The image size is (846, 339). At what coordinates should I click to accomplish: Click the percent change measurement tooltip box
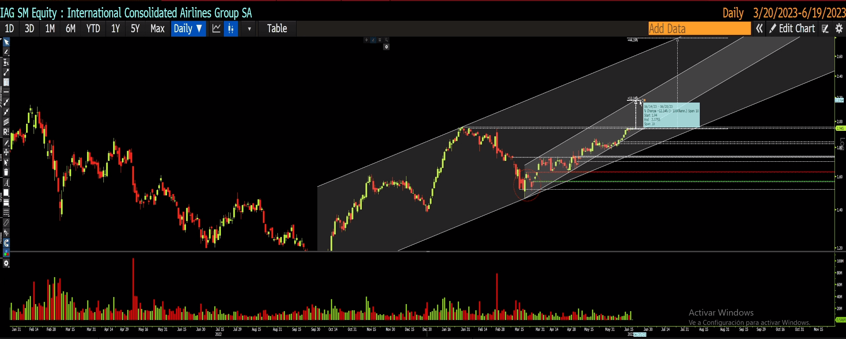click(671, 115)
